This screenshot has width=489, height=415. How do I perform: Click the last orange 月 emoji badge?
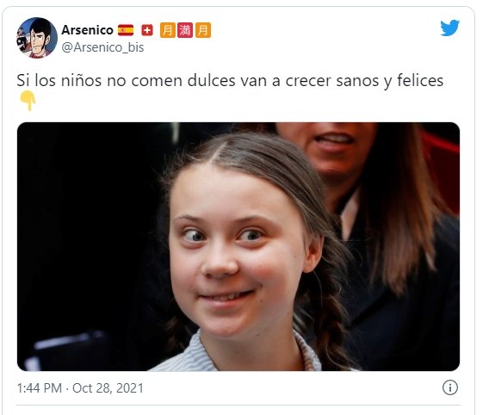click(x=203, y=30)
